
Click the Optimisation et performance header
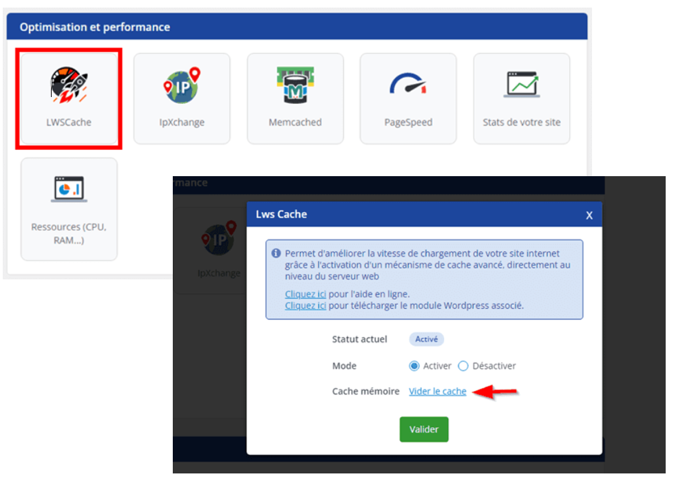coord(95,27)
